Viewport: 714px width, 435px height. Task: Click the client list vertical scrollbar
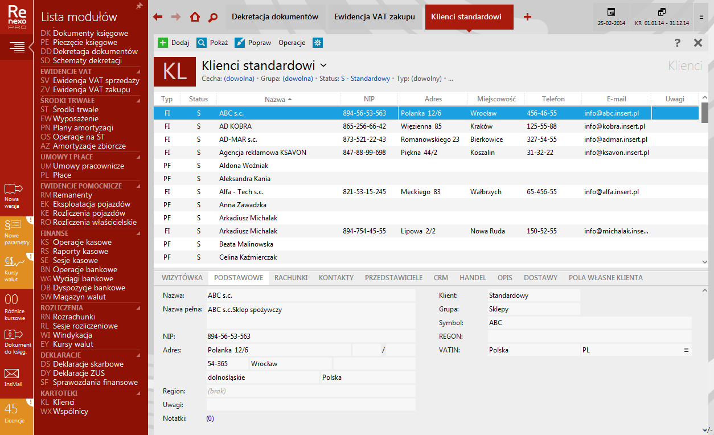[704, 182]
